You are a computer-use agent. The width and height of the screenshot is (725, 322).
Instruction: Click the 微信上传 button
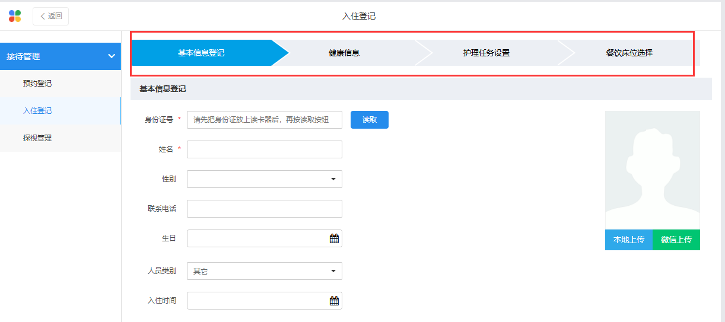[676, 240]
